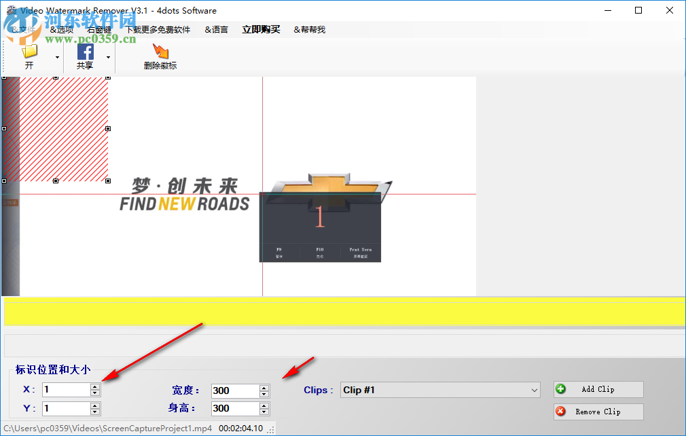Select the 删除徽标 remove watermark tool
This screenshot has height=436, width=686.
click(160, 56)
